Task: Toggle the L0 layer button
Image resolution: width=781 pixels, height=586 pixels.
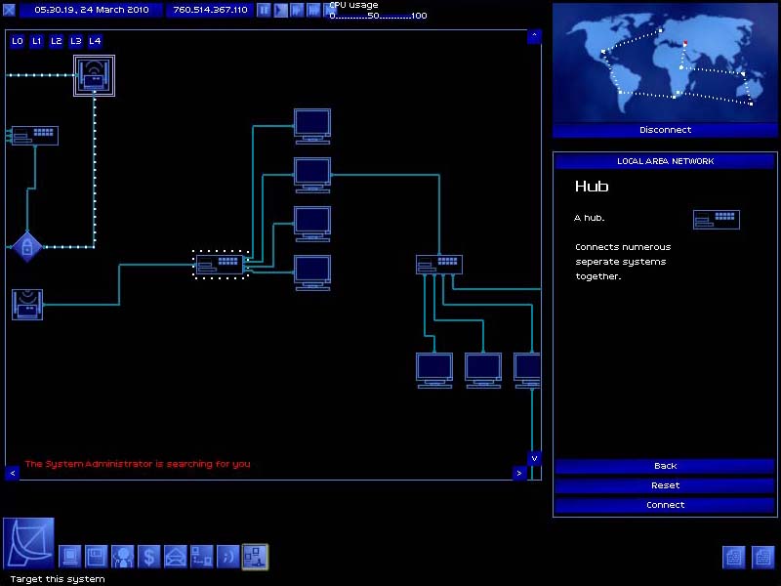Action: click(18, 41)
